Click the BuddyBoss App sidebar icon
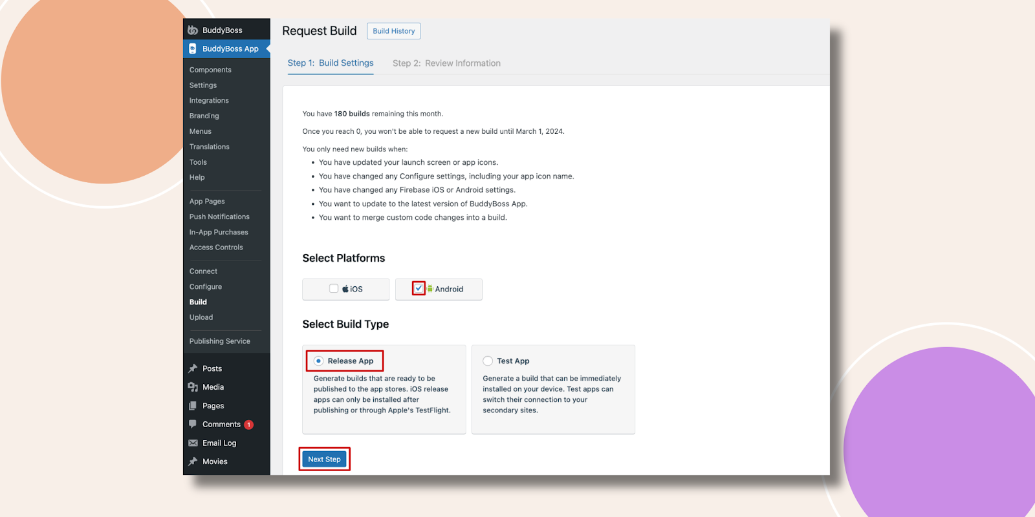 (x=193, y=48)
